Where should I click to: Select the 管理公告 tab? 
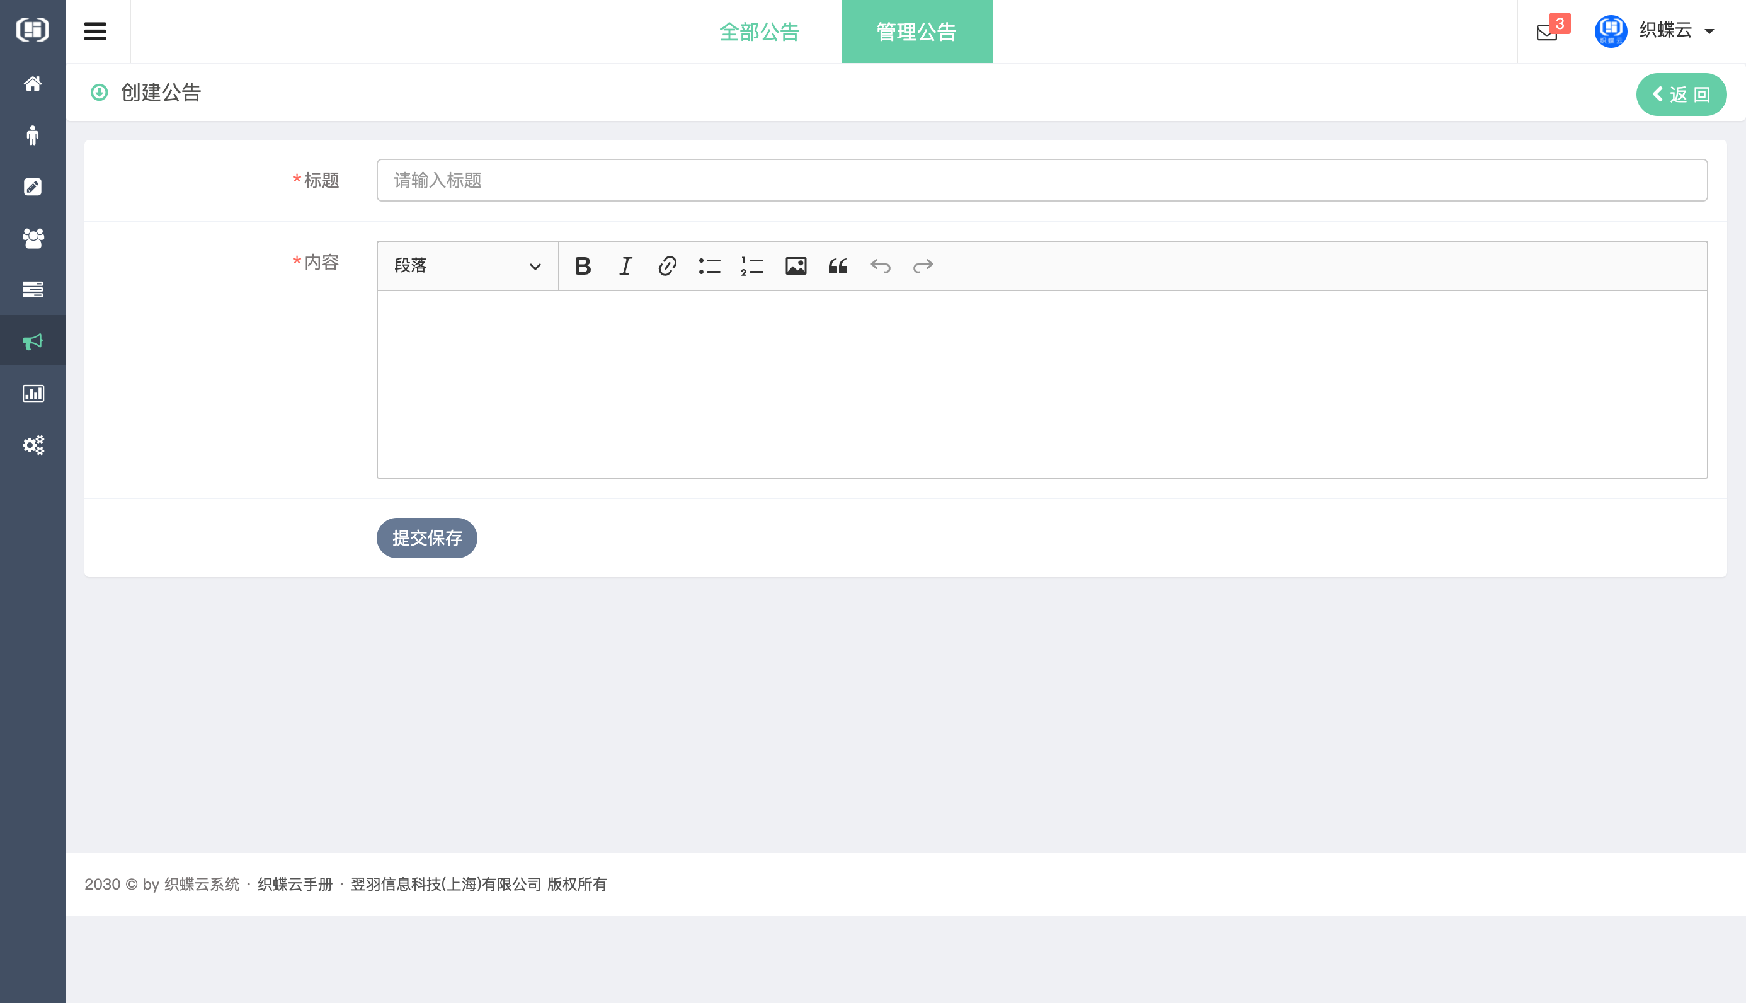click(x=916, y=32)
